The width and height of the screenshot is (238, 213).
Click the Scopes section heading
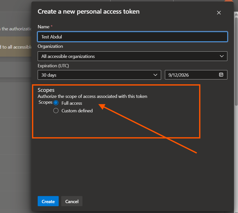pyautogui.click(x=46, y=90)
